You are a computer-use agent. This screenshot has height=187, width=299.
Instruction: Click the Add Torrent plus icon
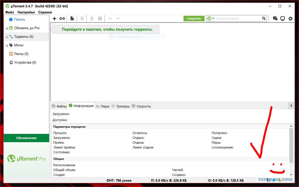click(x=54, y=18)
